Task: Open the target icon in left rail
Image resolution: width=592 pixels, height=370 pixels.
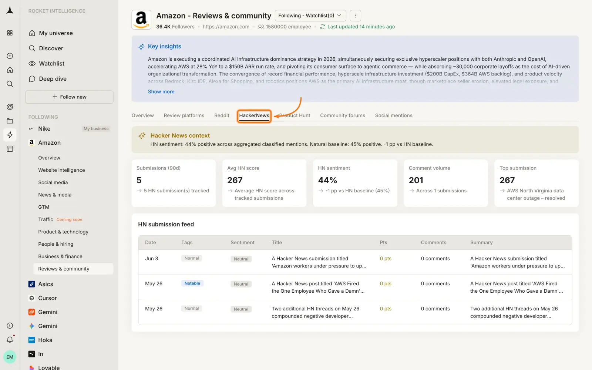Action: click(x=10, y=107)
